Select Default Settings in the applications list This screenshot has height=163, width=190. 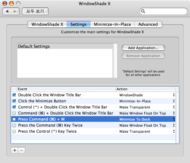tap(65, 46)
